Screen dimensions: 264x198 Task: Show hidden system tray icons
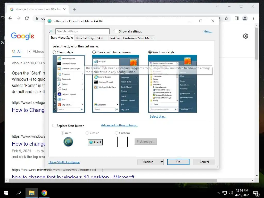[218, 193]
